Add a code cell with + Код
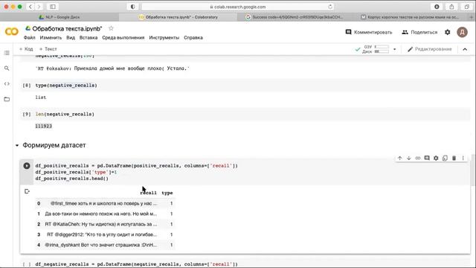476x268 pixels. coord(26,49)
